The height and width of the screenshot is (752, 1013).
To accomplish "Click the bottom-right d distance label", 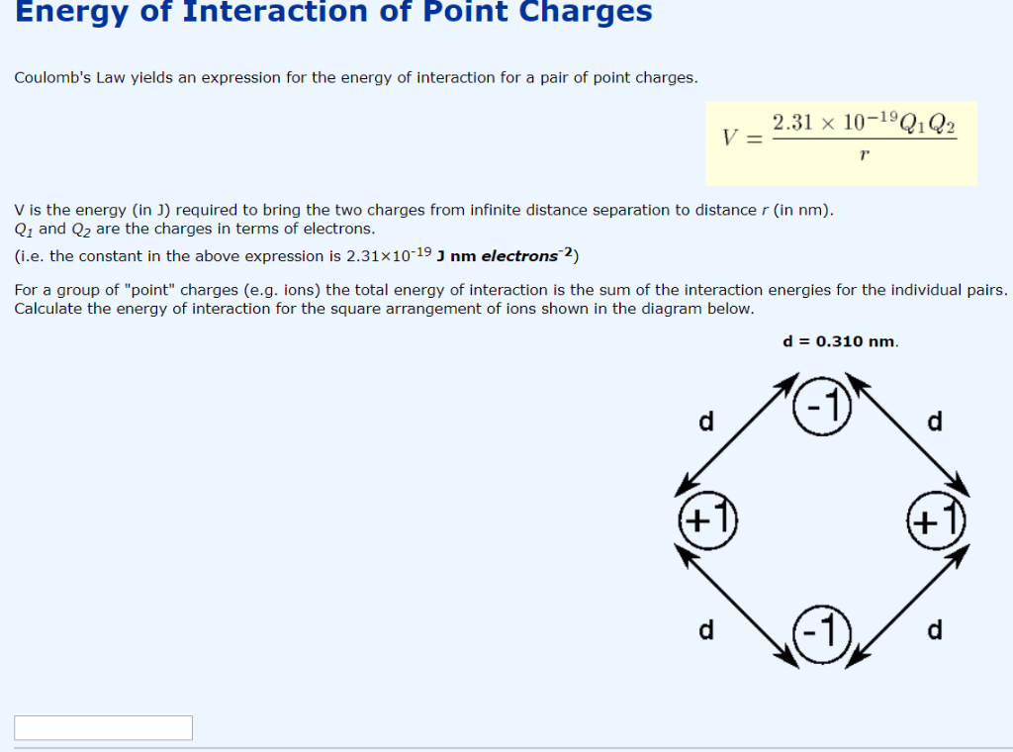I will pos(934,631).
